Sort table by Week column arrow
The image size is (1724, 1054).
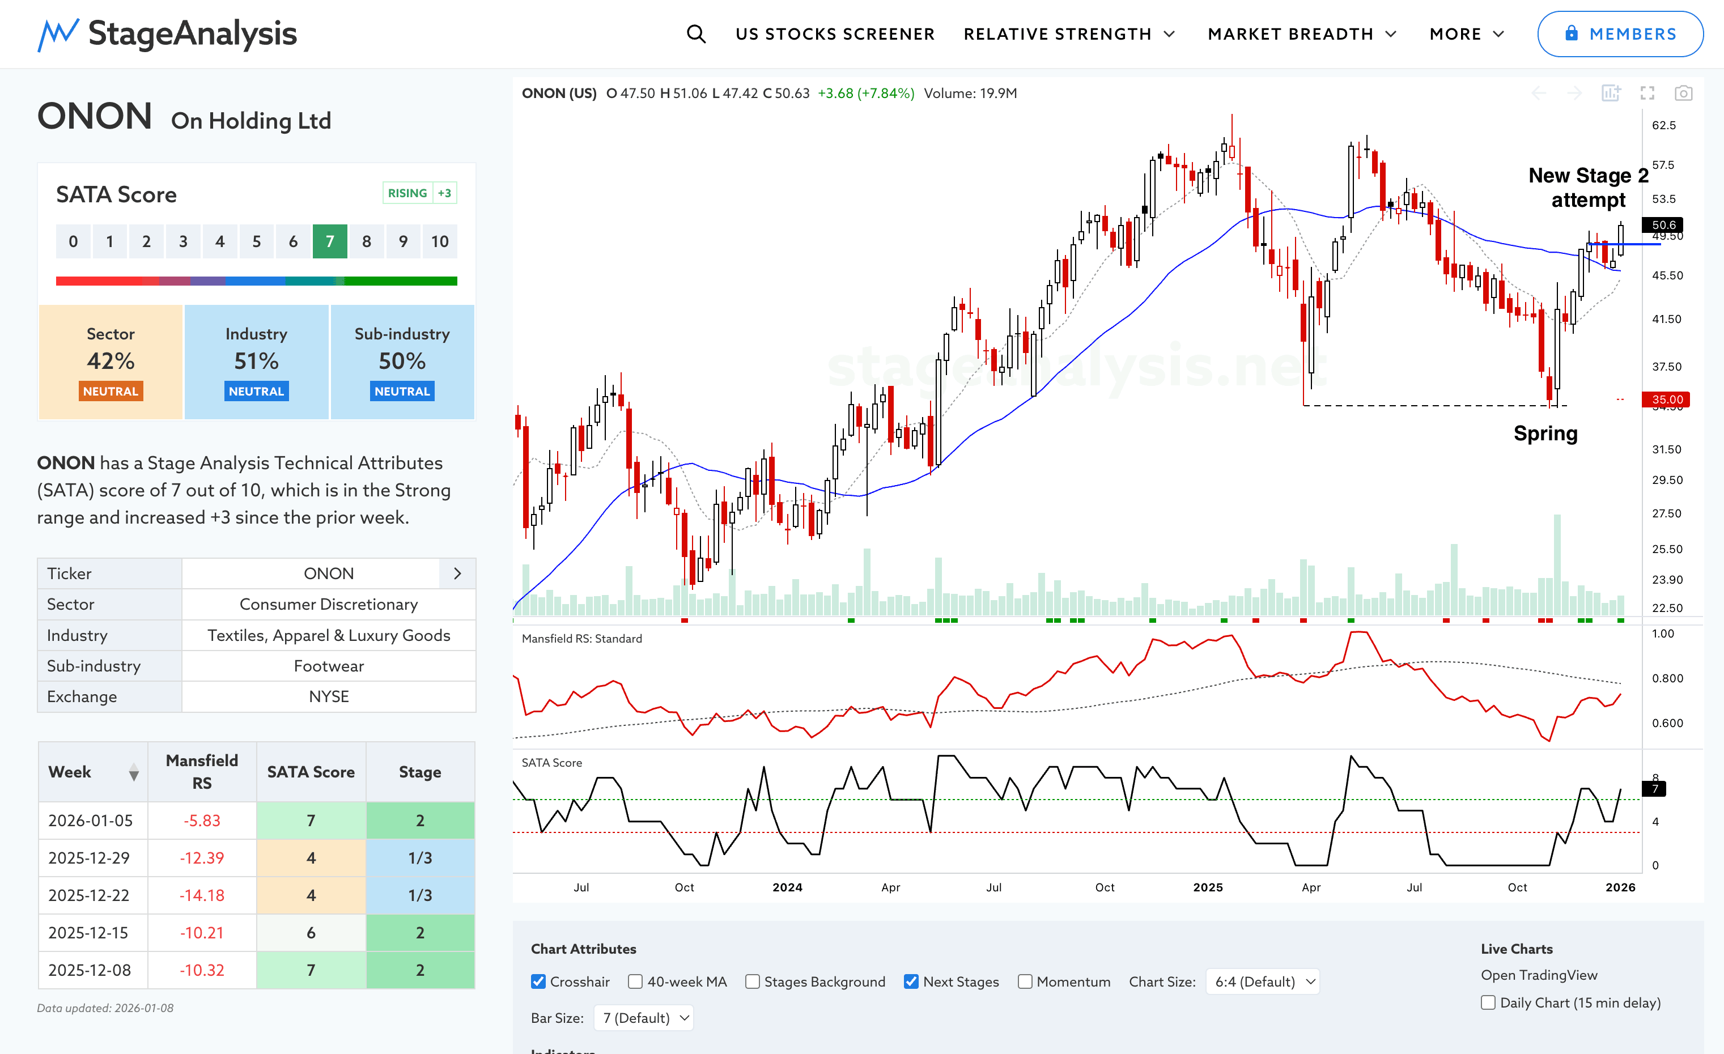(x=134, y=773)
